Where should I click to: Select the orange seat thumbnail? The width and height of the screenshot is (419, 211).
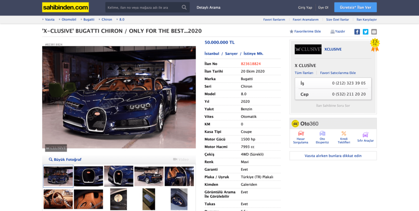coord(88,199)
